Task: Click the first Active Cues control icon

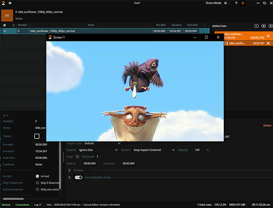Action: point(256,26)
